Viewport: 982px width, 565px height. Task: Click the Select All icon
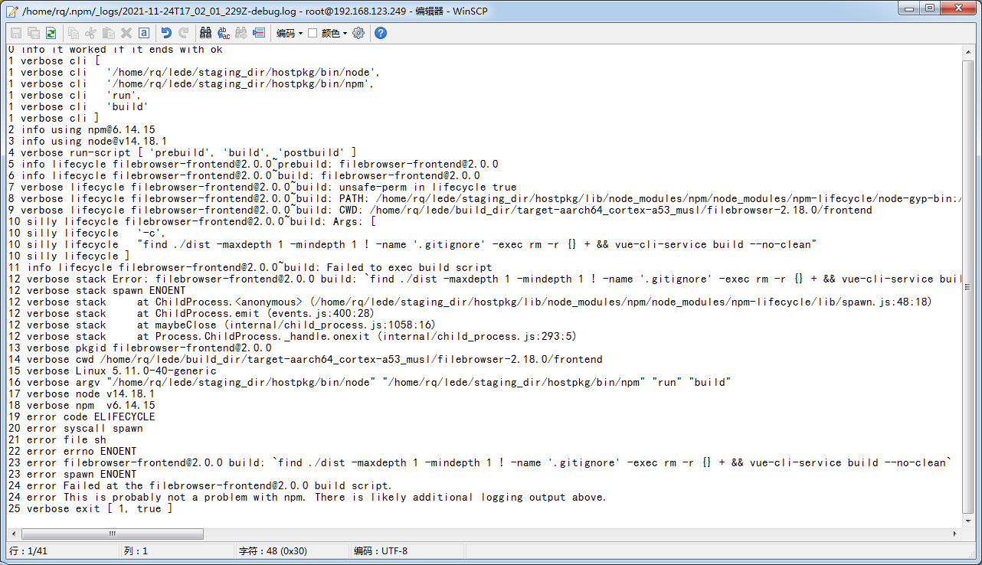point(144,33)
